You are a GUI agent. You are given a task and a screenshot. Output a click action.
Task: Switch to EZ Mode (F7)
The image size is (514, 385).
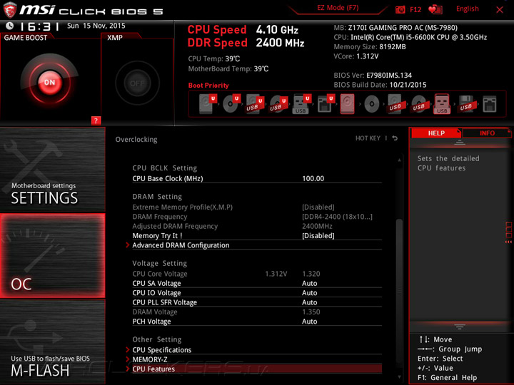click(338, 8)
